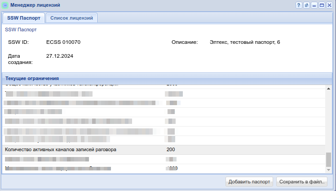Screen dimensions: 336x191
Task: Maximize the license manager window
Action: pyautogui.click(x=322, y=5)
